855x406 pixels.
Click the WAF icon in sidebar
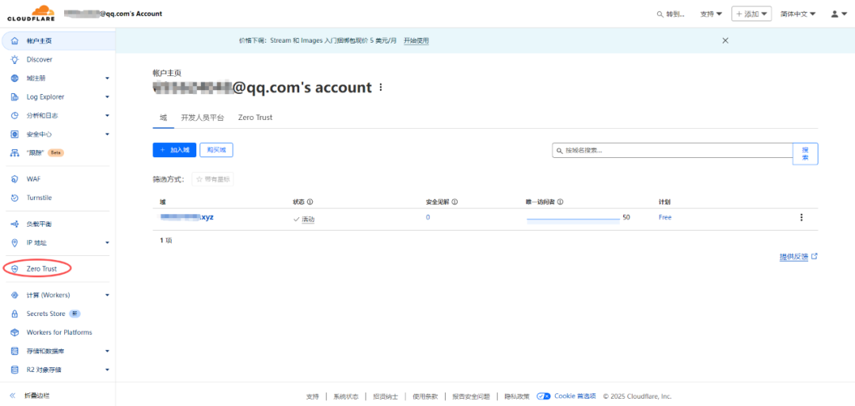click(x=15, y=179)
